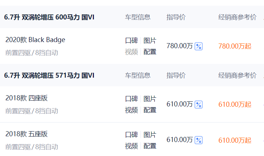
Task: Click price calculator icon beside 780.00万
Action: pos(199,46)
